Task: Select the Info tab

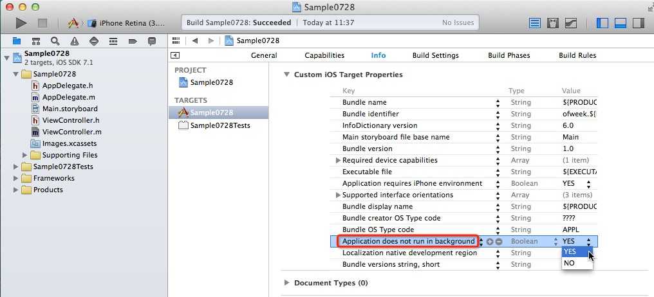Action: coord(378,55)
